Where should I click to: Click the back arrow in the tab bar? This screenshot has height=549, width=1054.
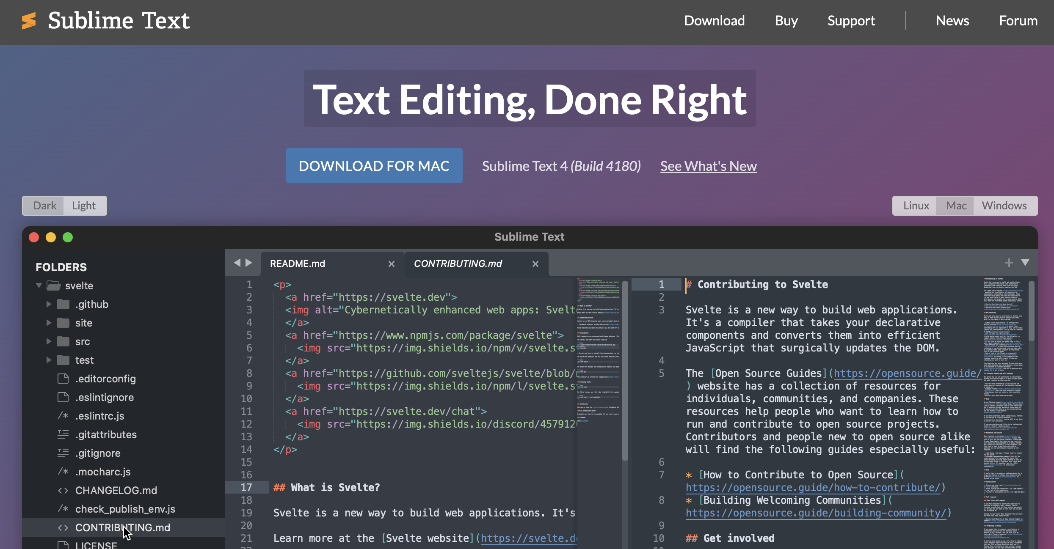(x=237, y=263)
